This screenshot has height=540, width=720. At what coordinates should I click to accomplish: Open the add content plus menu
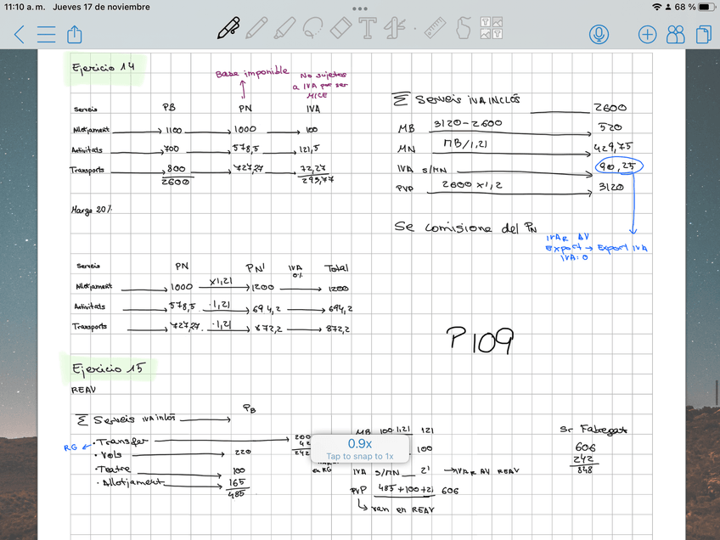coord(647,34)
